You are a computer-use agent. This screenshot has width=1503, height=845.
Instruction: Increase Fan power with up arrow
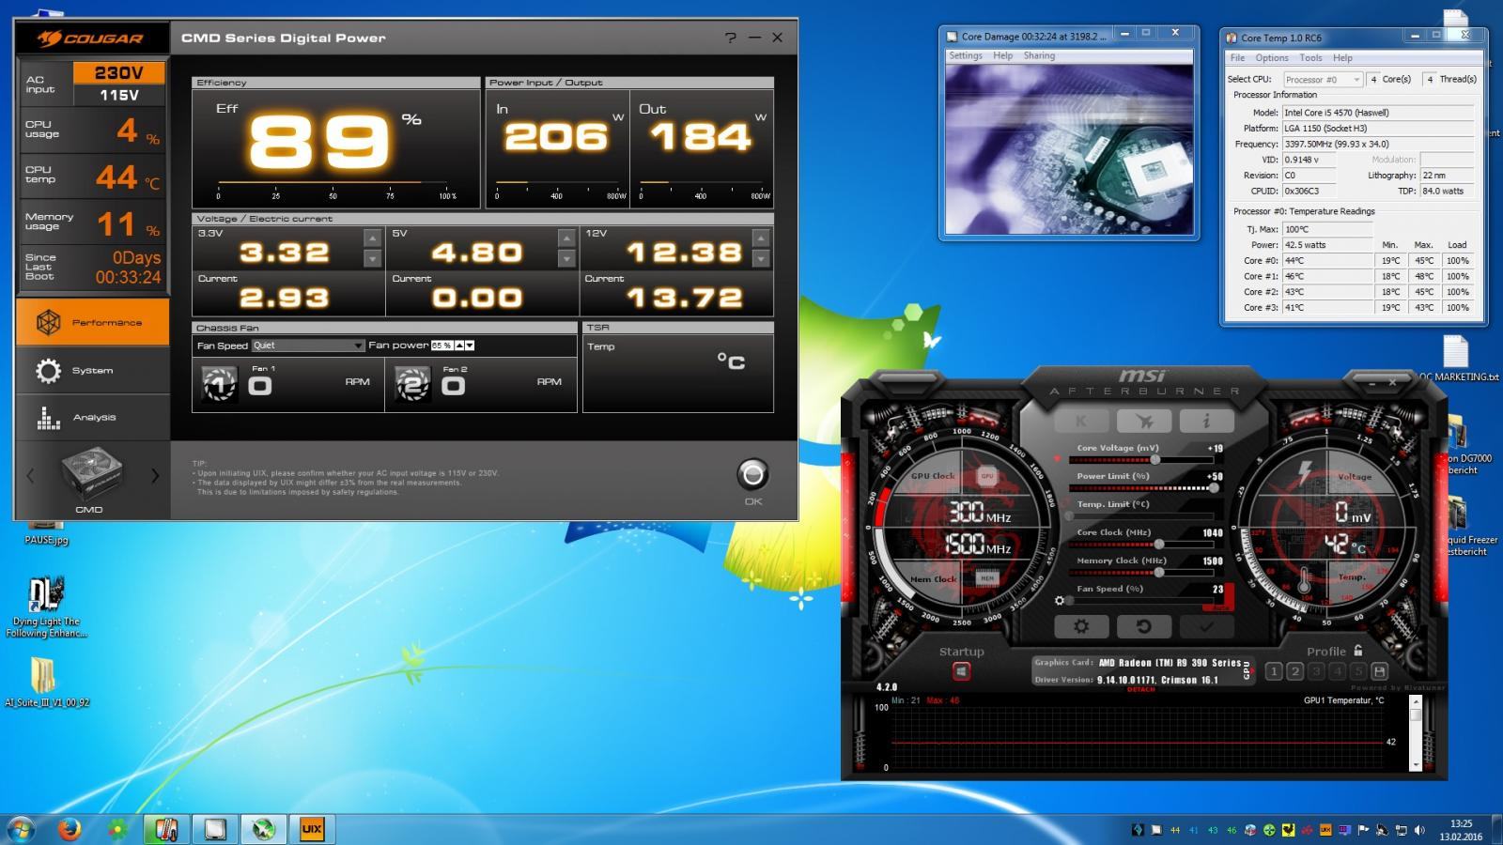pyautogui.click(x=459, y=346)
